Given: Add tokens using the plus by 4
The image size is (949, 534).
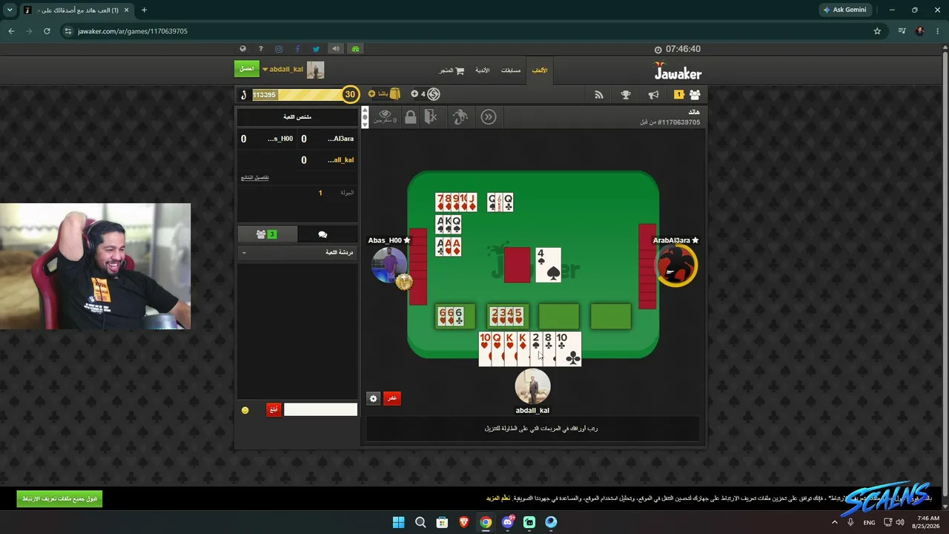Looking at the screenshot, I should point(414,94).
